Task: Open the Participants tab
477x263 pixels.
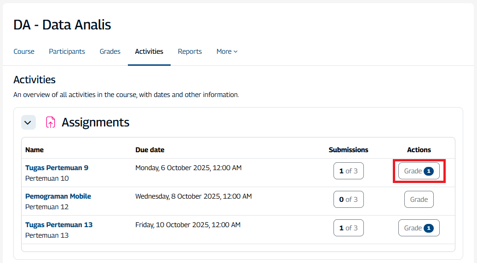Action: (67, 51)
